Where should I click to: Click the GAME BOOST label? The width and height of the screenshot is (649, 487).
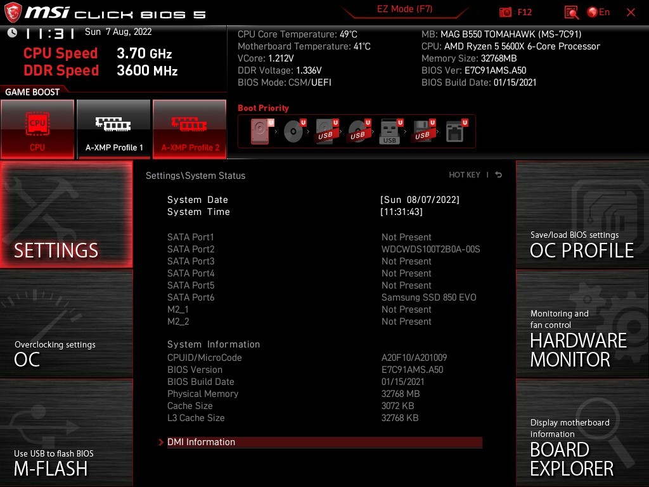(32, 92)
